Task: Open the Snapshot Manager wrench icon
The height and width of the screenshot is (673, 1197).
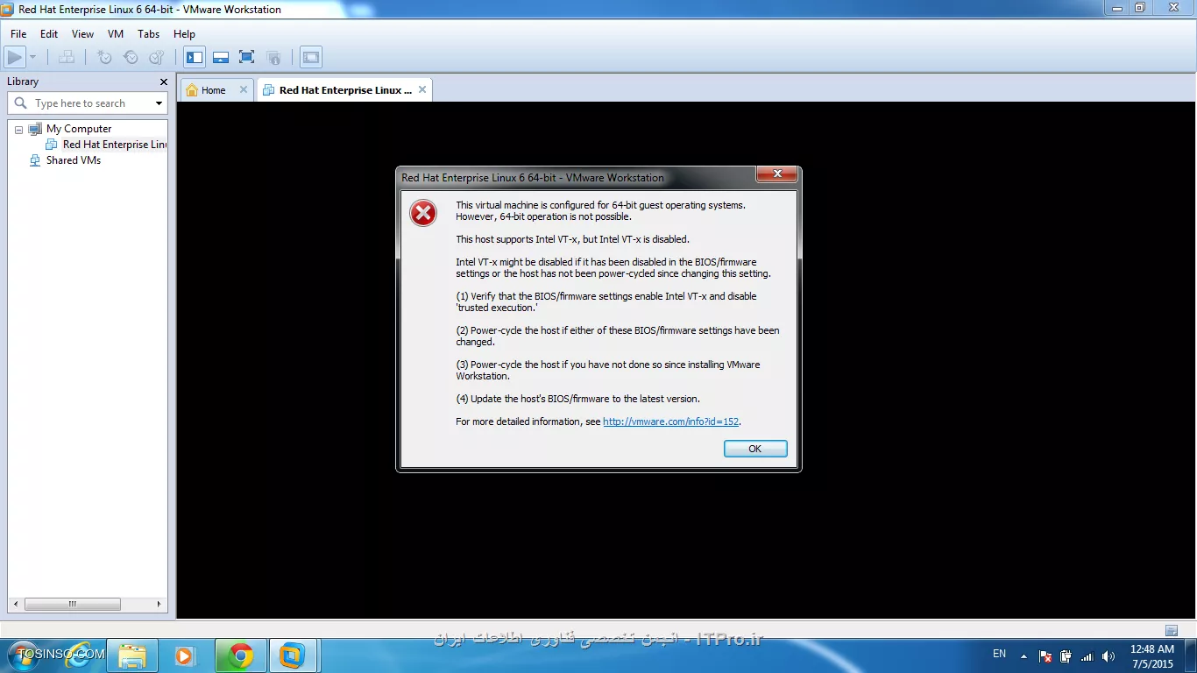Action: click(157, 58)
